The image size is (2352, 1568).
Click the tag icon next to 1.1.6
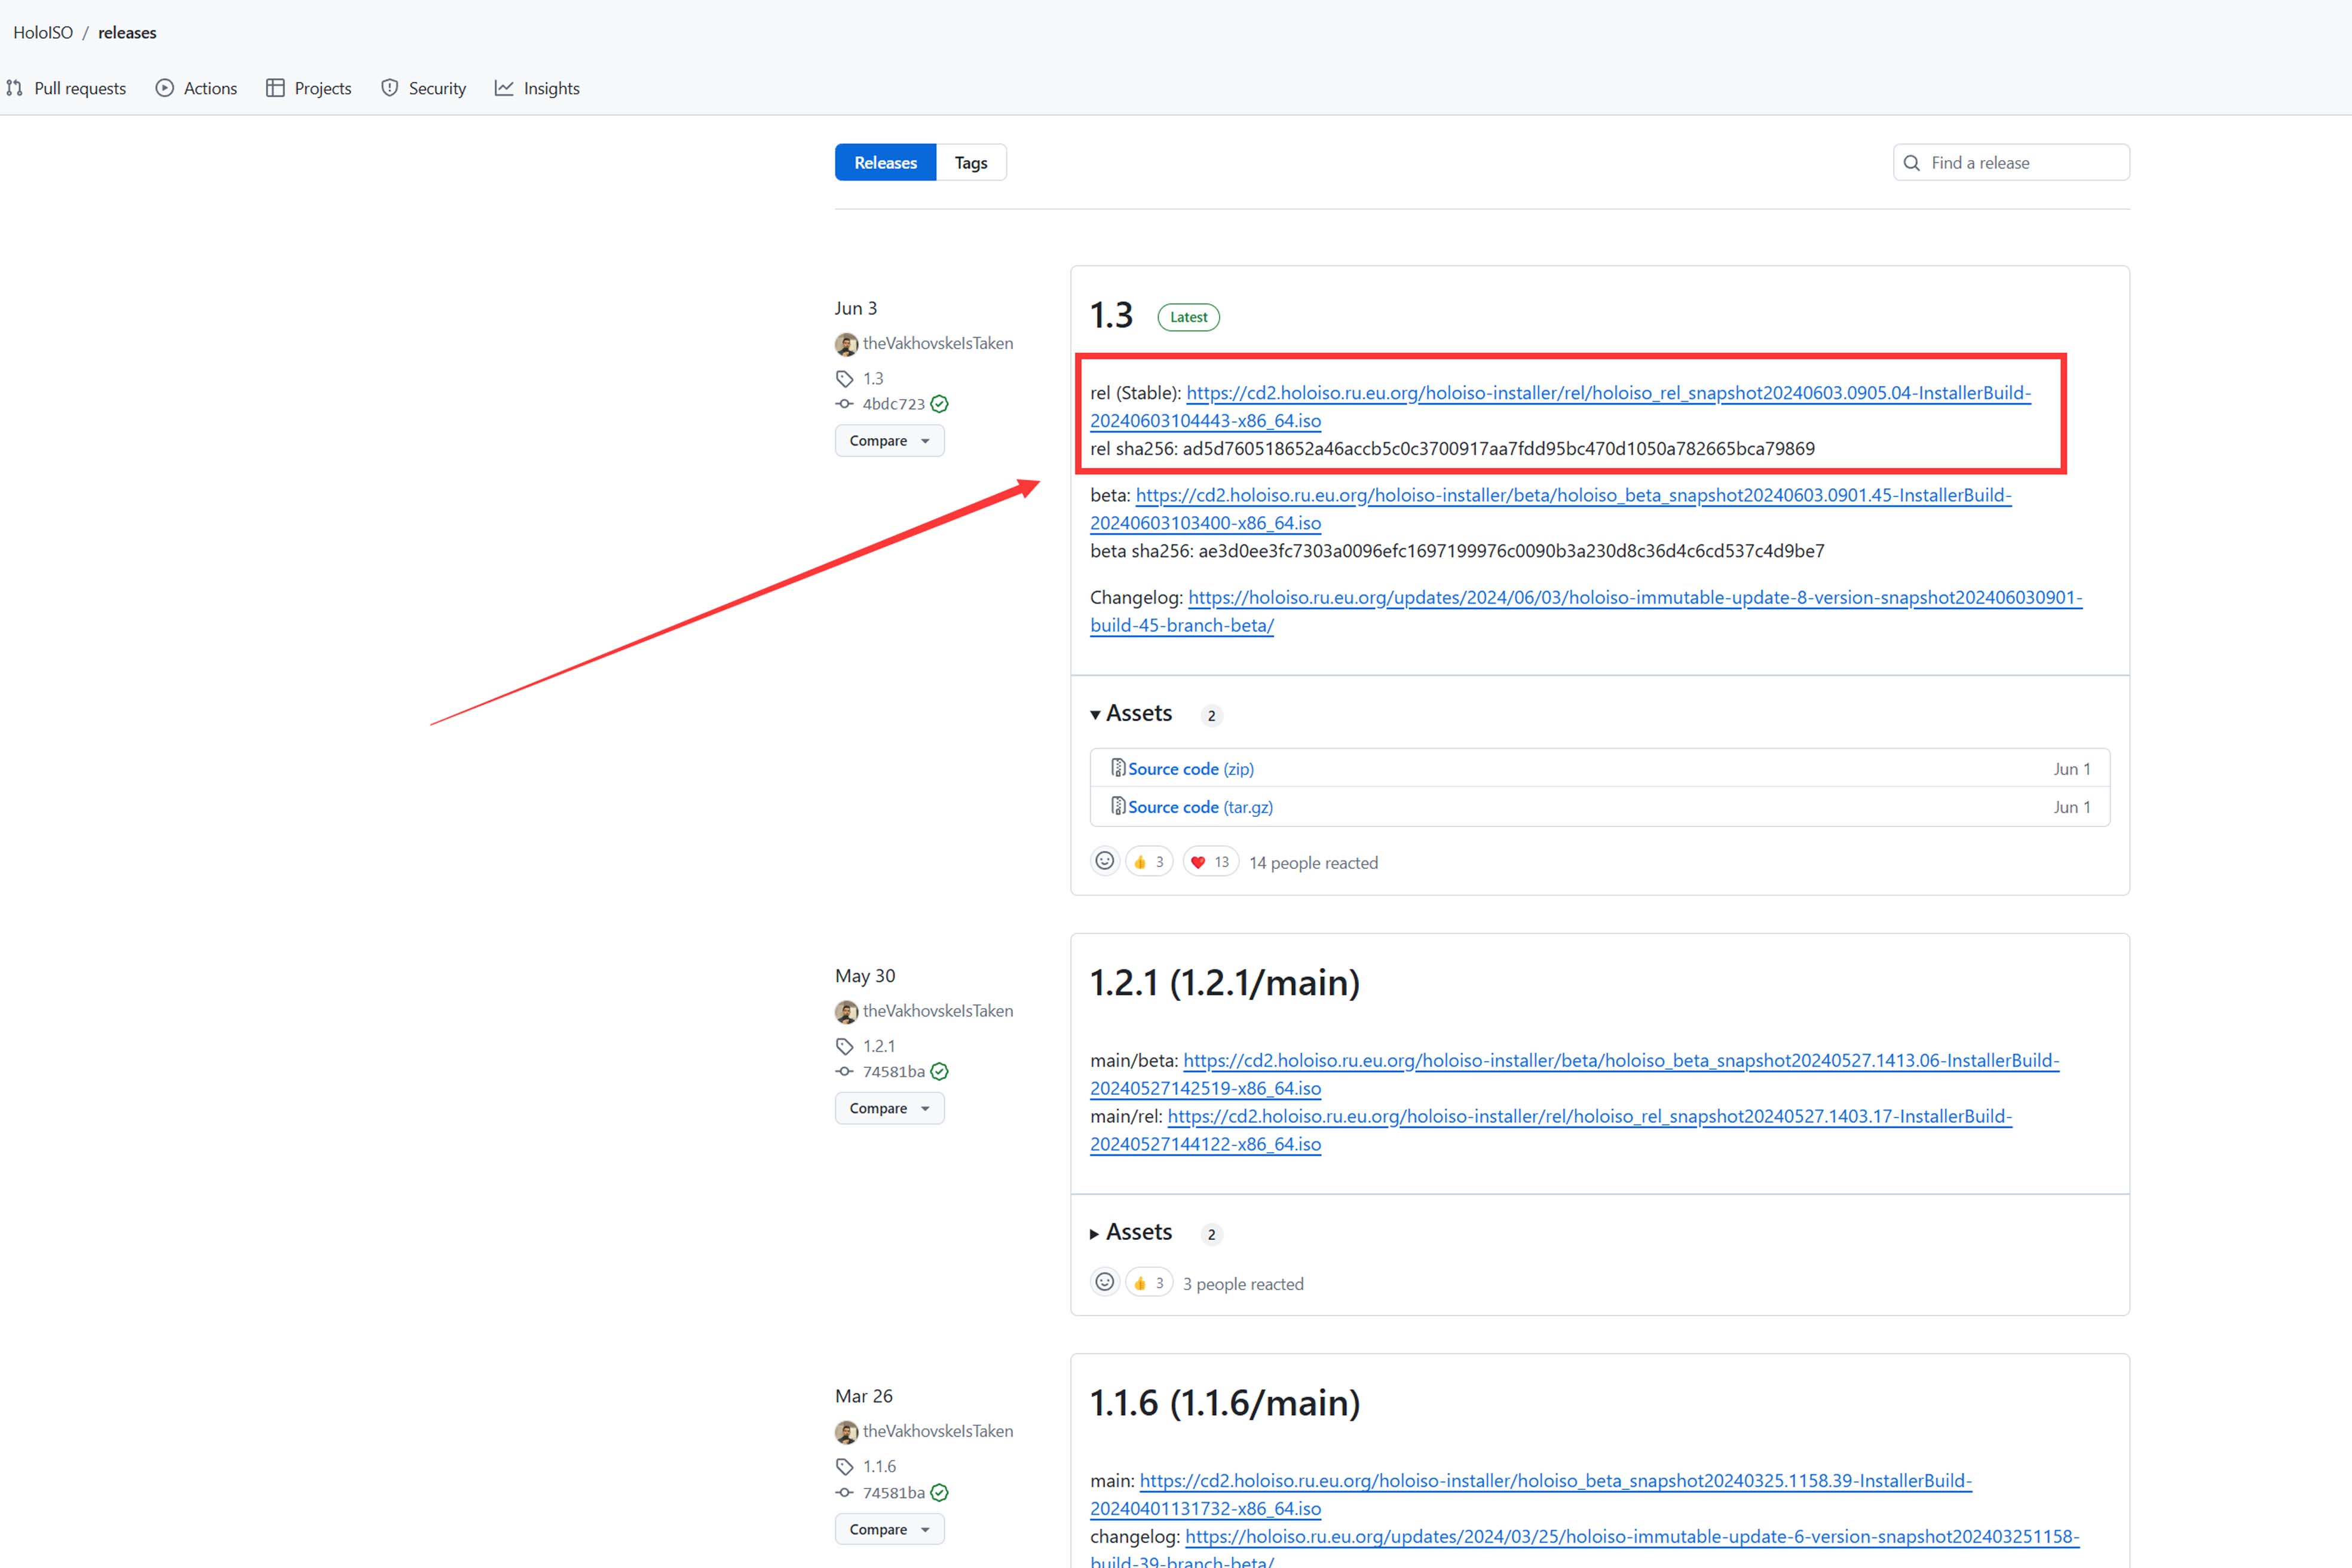coord(845,1467)
